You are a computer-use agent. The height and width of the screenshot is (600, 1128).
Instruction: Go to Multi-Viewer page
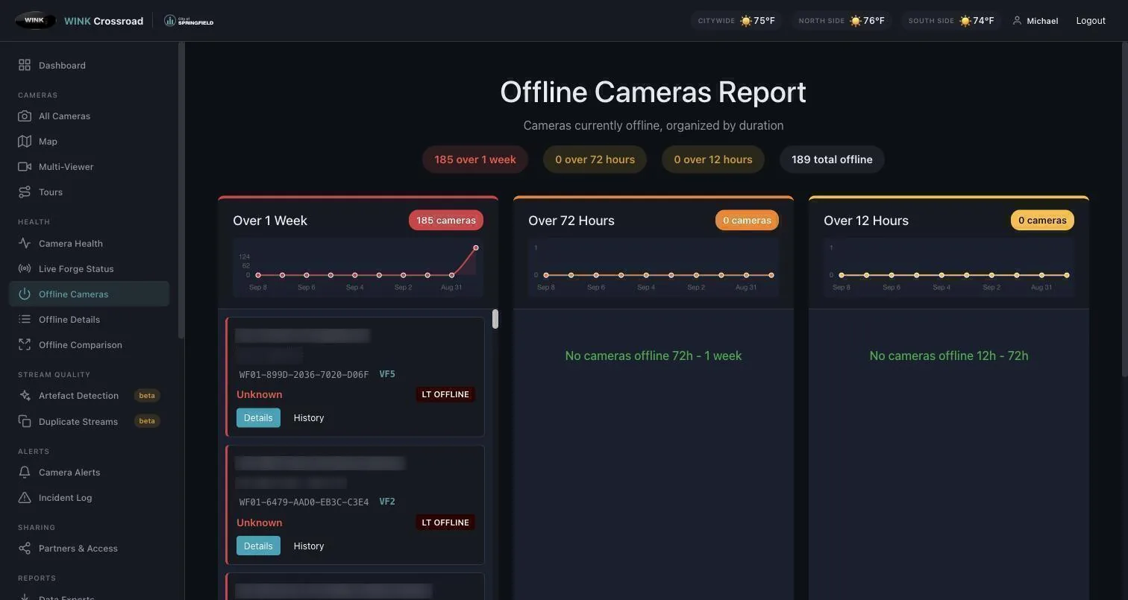pyautogui.click(x=89, y=167)
